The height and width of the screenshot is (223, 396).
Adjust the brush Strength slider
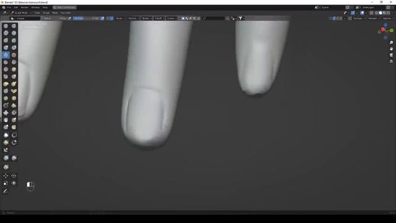[x=87, y=18]
